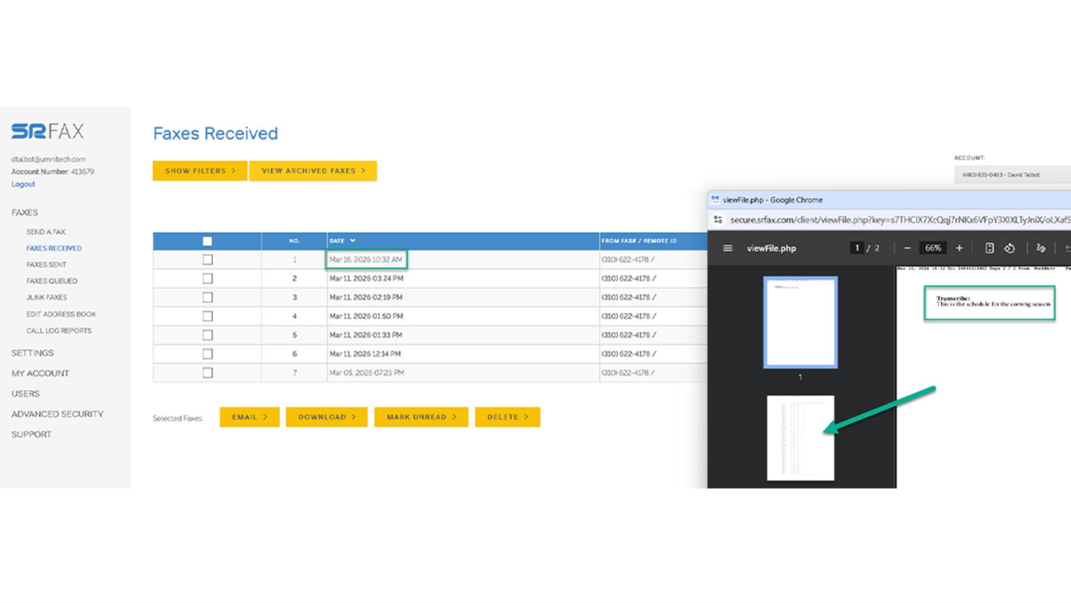Zoom out in the PDF viewer
Screen dimensions: 1071x603
click(907, 248)
